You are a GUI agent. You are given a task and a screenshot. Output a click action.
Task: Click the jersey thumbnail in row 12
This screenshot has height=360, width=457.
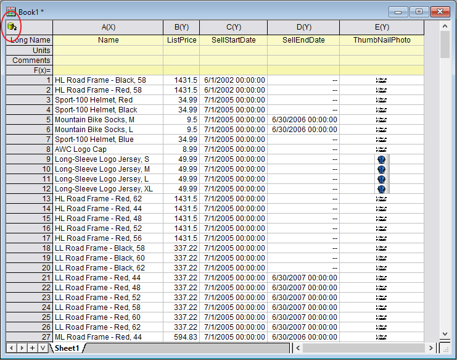tap(381, 189)
